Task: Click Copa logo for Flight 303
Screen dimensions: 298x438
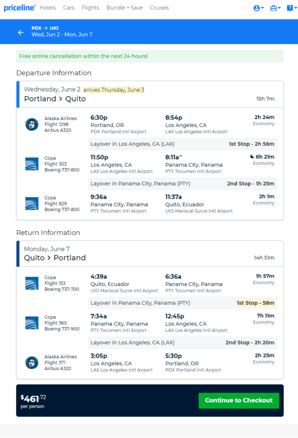Action: (x=32, y=164)
